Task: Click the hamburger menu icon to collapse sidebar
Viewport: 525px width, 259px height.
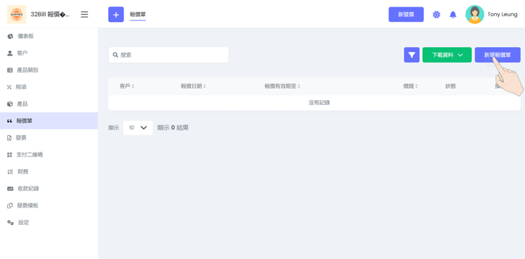Action: click(84, 14)
